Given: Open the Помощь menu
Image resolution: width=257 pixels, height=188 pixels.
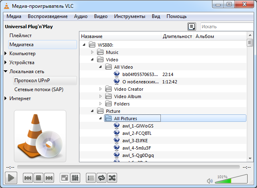Looking at the screenshot, I should pos(176,16).
